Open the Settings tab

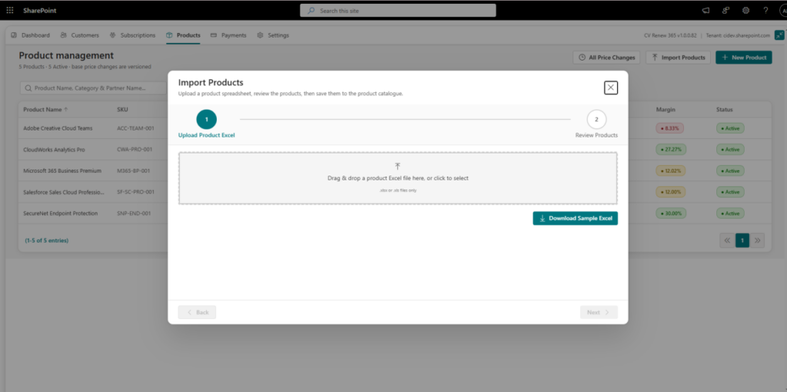273,35
